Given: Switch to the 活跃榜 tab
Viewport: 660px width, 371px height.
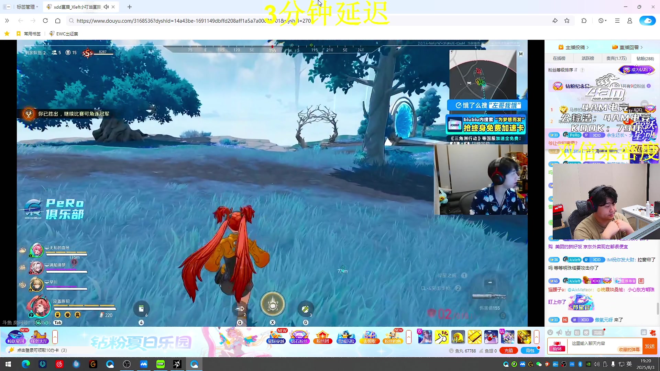Looking at the screenshot, I should tap(587, 58).
